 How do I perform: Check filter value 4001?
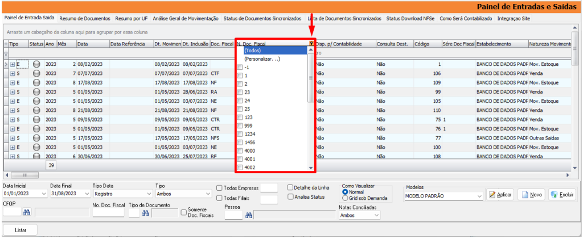click(240, 160)
